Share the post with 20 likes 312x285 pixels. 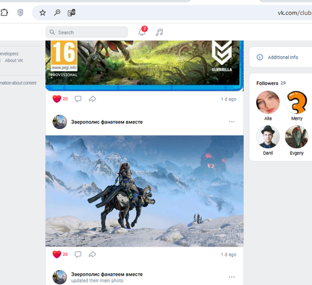[x=92, y=99]
